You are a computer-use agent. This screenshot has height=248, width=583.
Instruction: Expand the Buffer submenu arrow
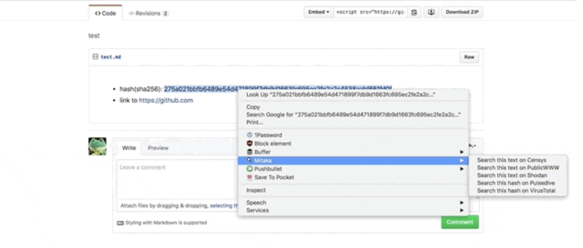tap(462, 152)
